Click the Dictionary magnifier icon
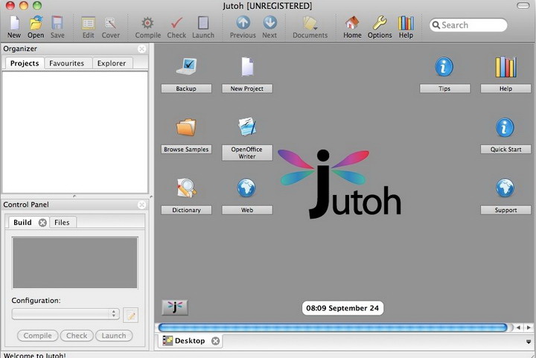 (186, 188)
